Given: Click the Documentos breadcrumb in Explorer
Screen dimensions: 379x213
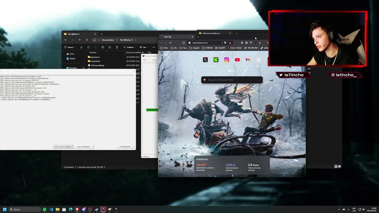Looking at the screenshot, I should click(x=108, y=40).
